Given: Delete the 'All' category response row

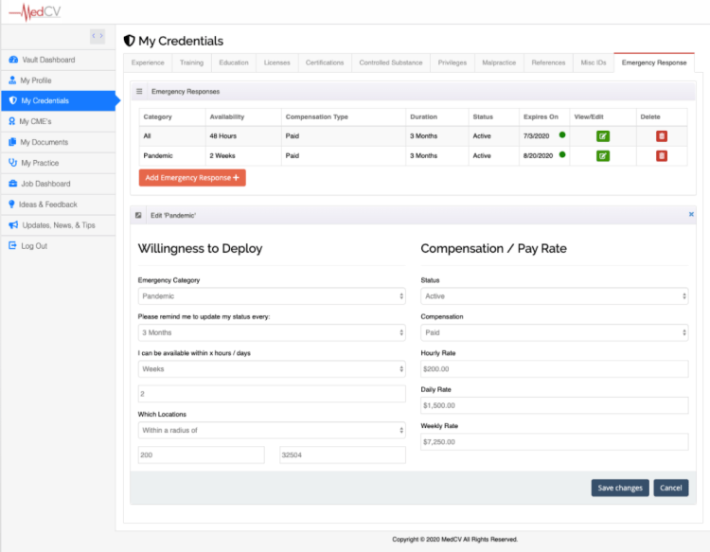Looking at the screenshot, I should (x=662, y=136).
